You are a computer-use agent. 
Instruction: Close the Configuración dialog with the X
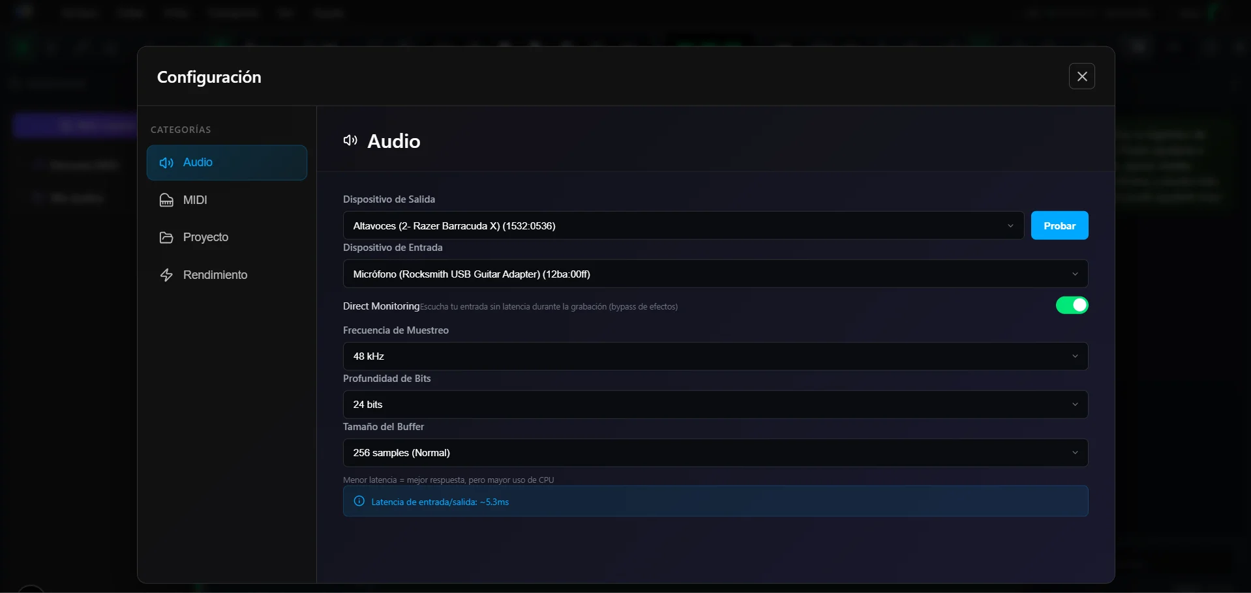point(1081,76)
